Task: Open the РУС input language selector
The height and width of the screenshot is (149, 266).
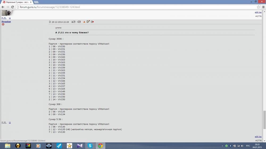Action: click(247, 146)
